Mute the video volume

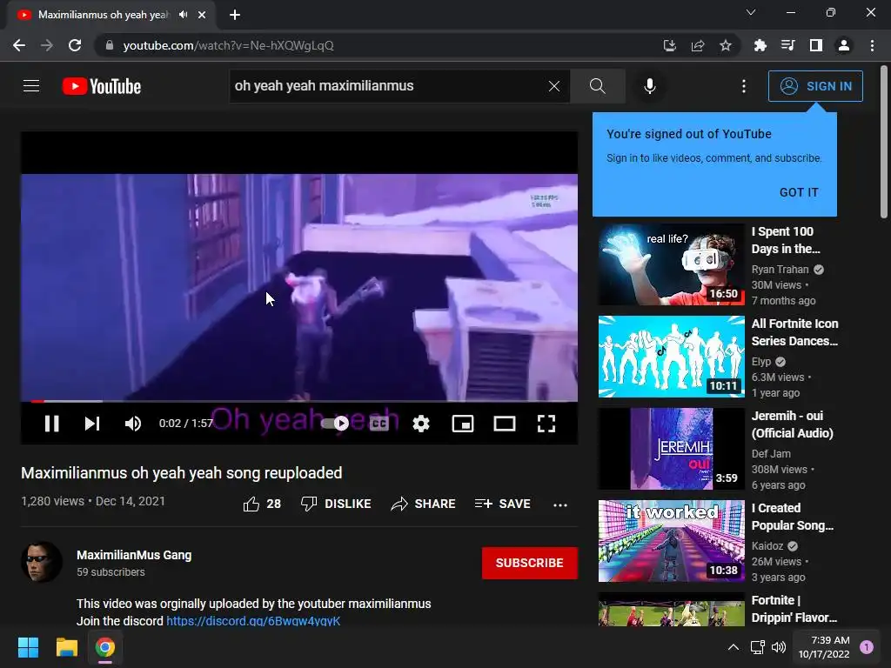click(x=133, y=424)
